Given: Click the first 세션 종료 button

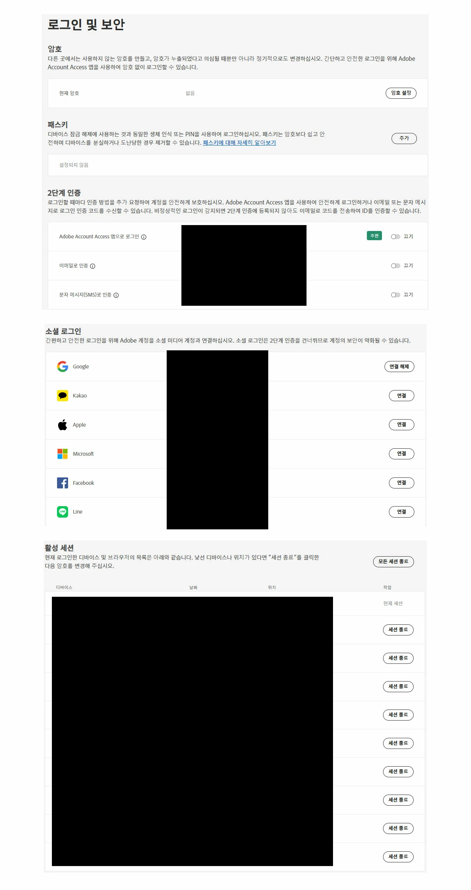Looking at the screenshot, I should tap(398, 630).
